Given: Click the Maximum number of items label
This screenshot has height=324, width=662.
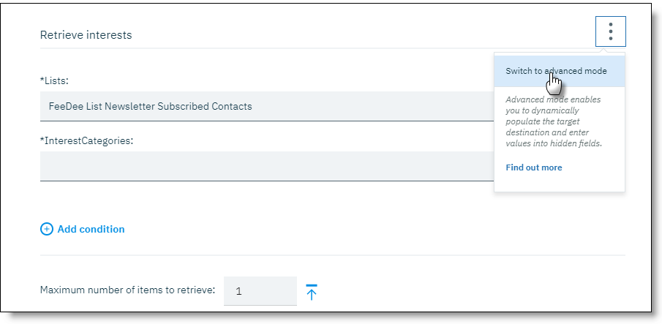Looking at the screenshot, I should (x=127, y=290).
